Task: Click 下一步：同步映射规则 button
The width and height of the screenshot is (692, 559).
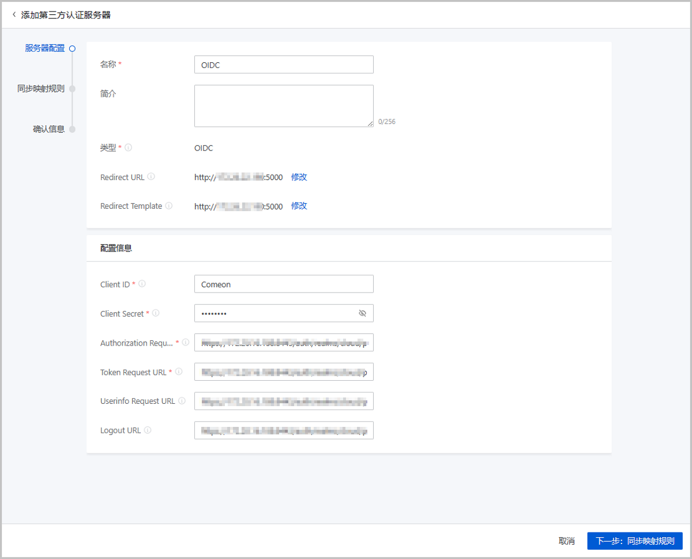Action: pos(634,541)
